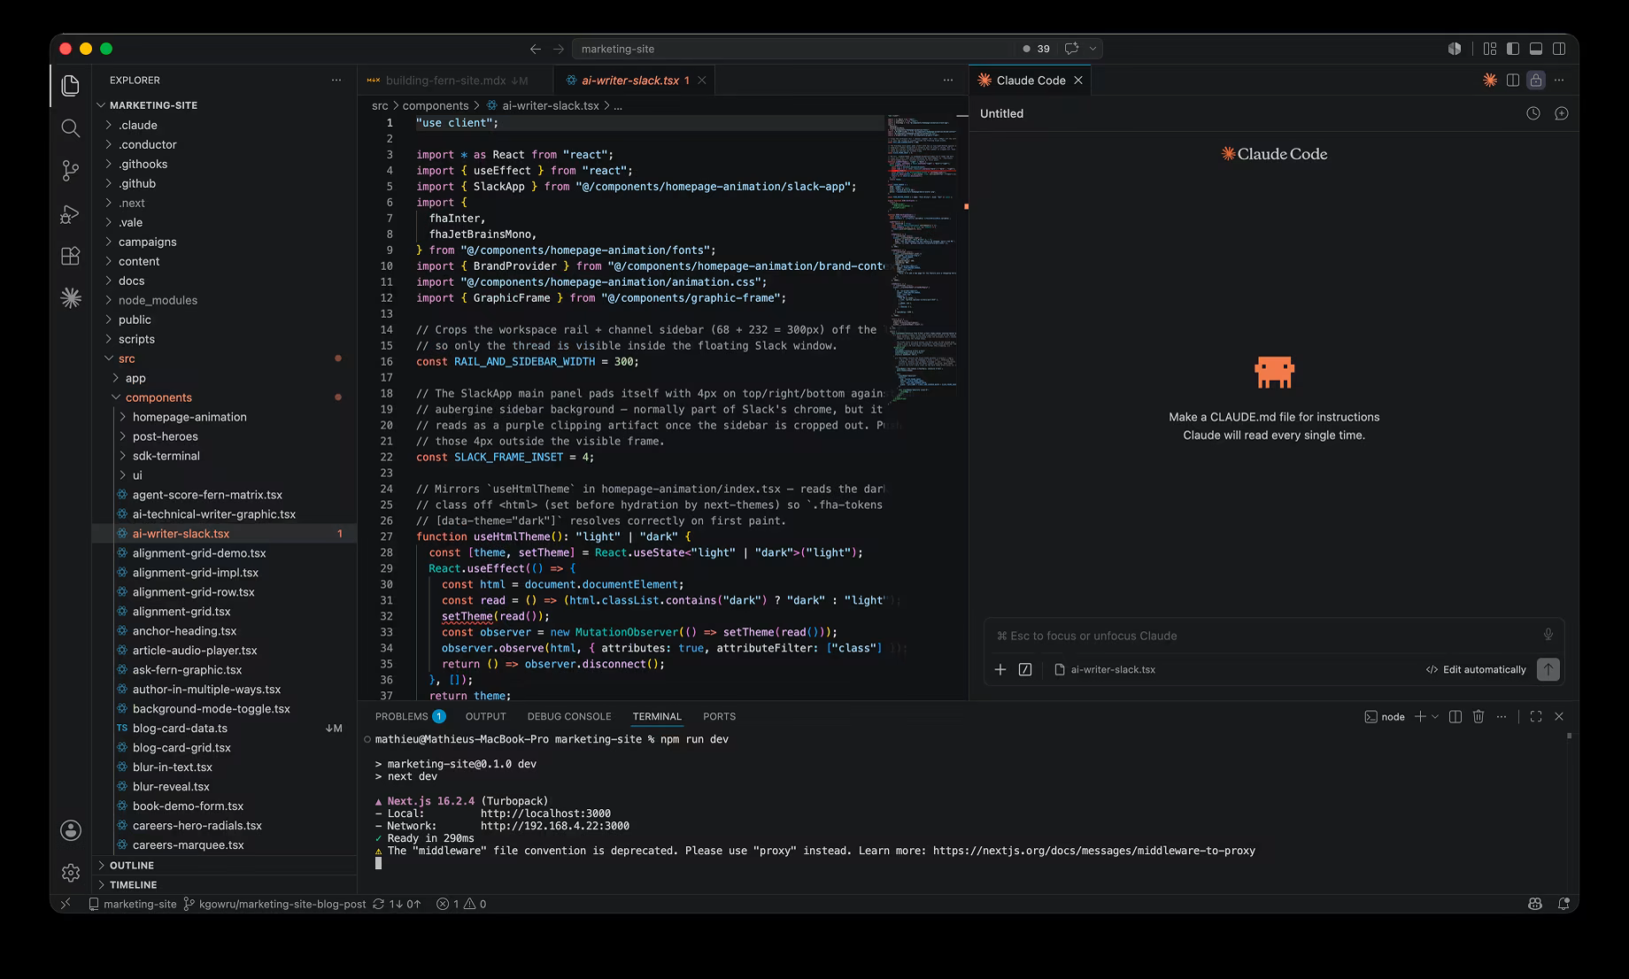1629x979 pixels.
Task: Add new terminal with plus icon
Action: 1420,717
